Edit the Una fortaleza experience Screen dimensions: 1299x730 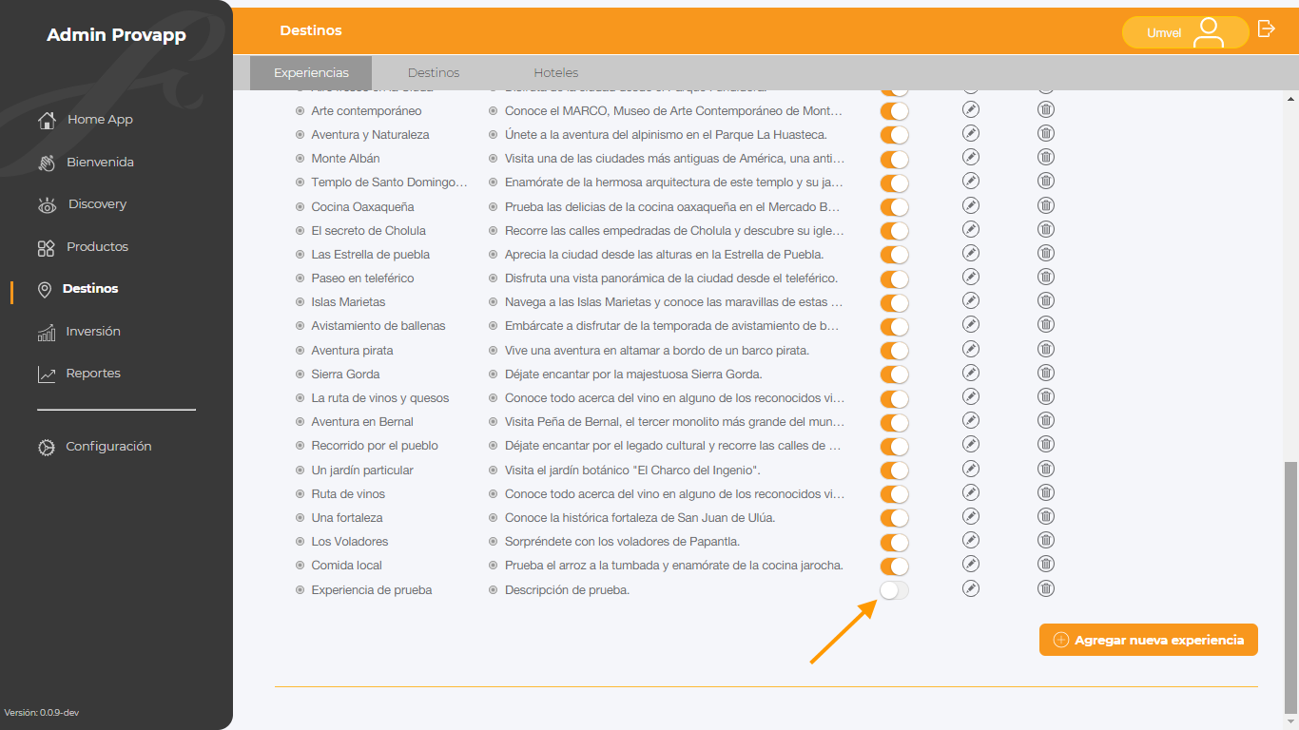970,516
